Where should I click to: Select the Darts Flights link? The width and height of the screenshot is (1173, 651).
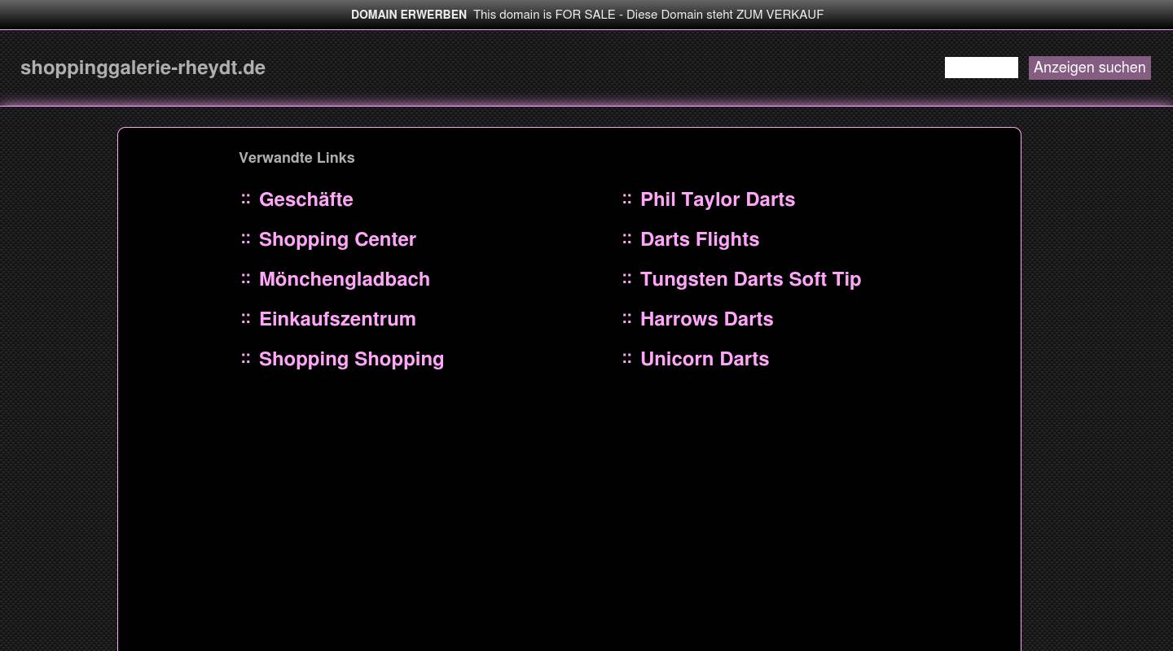[700, 239]
